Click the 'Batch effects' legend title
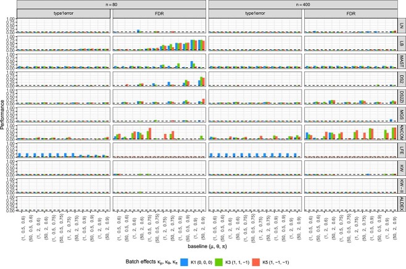The height and width of the screenshot is (269, 406). [152, 262]
